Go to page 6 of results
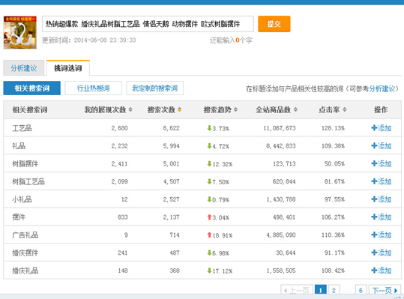 click(361, 290)
